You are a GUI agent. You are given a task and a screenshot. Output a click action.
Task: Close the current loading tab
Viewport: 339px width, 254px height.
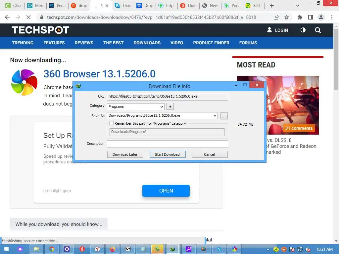click(107, 6)
